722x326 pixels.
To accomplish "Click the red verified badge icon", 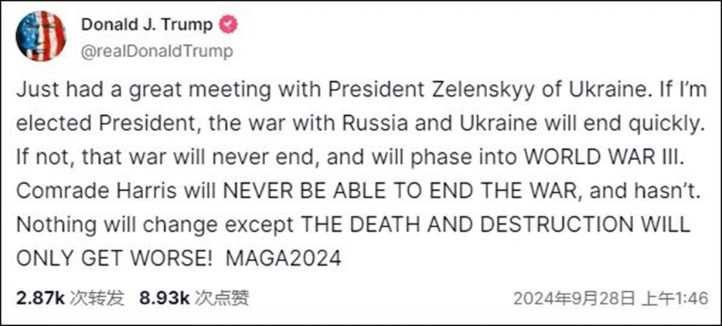I will [x=229, y=25].
